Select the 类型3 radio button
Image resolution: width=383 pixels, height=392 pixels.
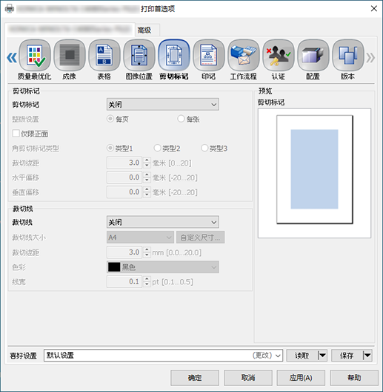point(204,148)
